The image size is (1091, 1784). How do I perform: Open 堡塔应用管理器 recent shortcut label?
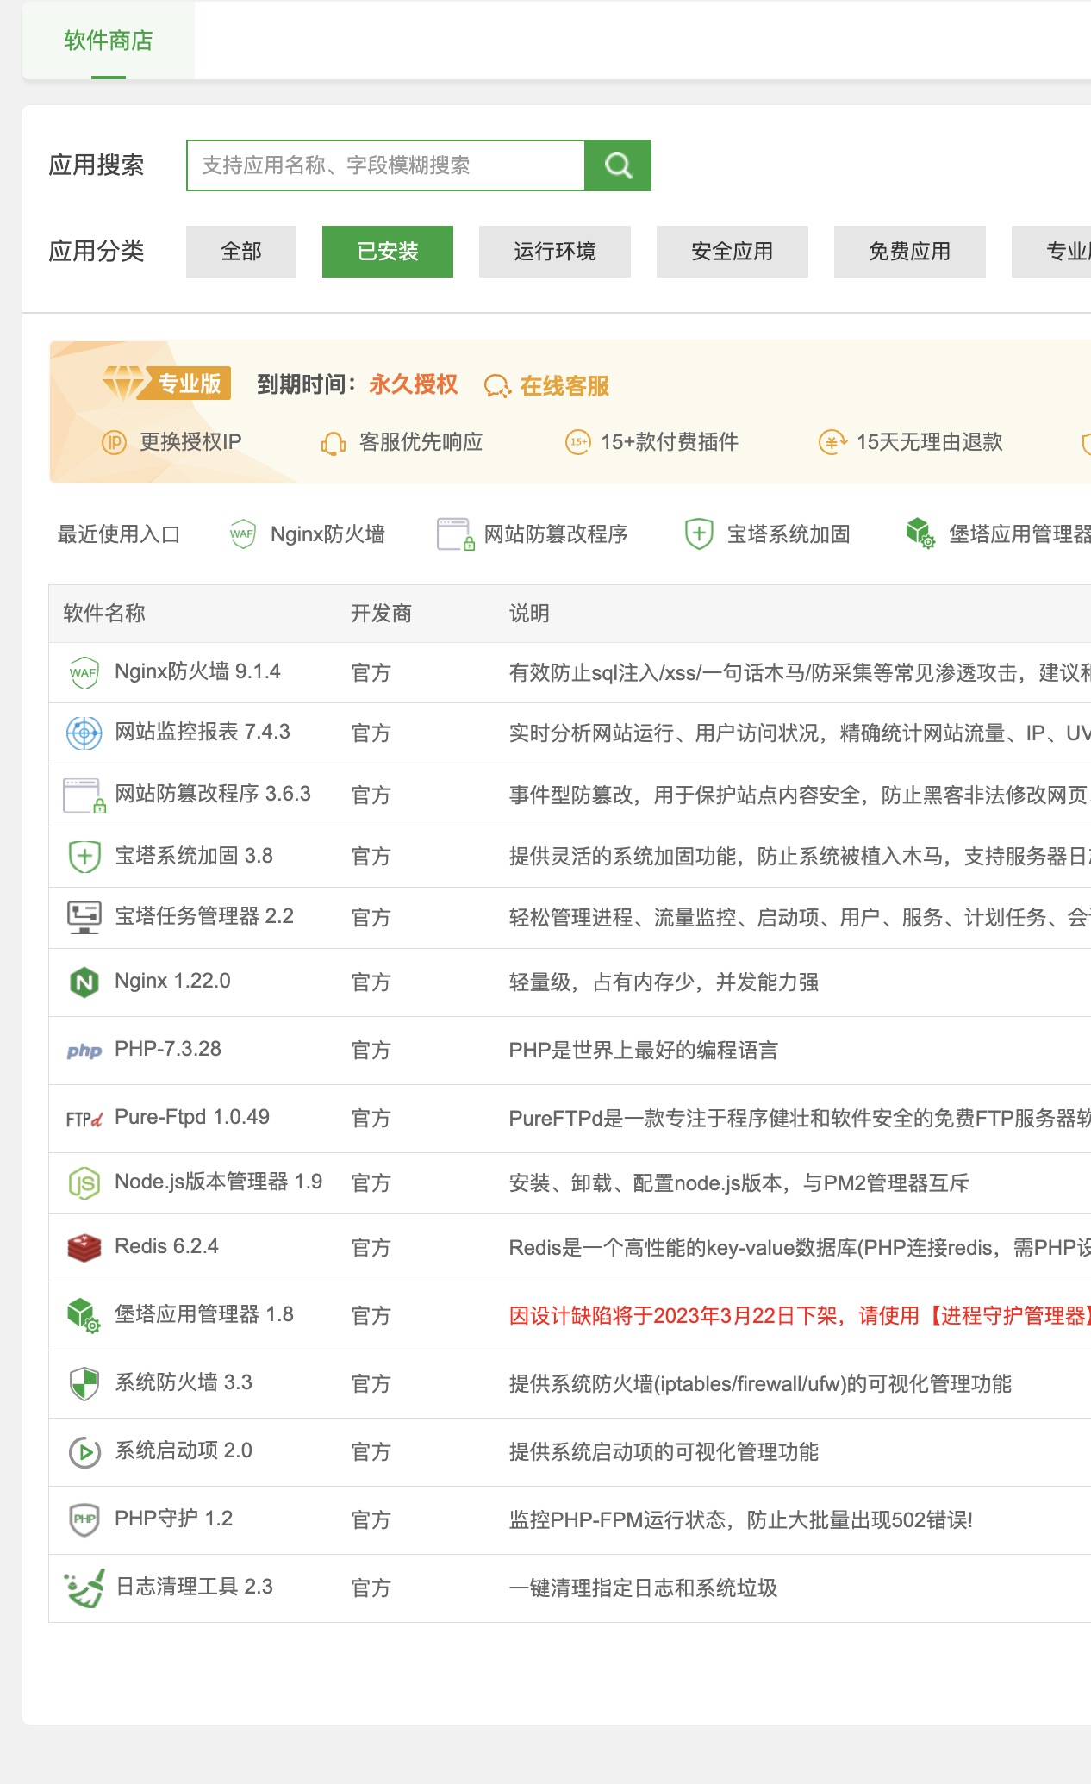(1019, 534)
